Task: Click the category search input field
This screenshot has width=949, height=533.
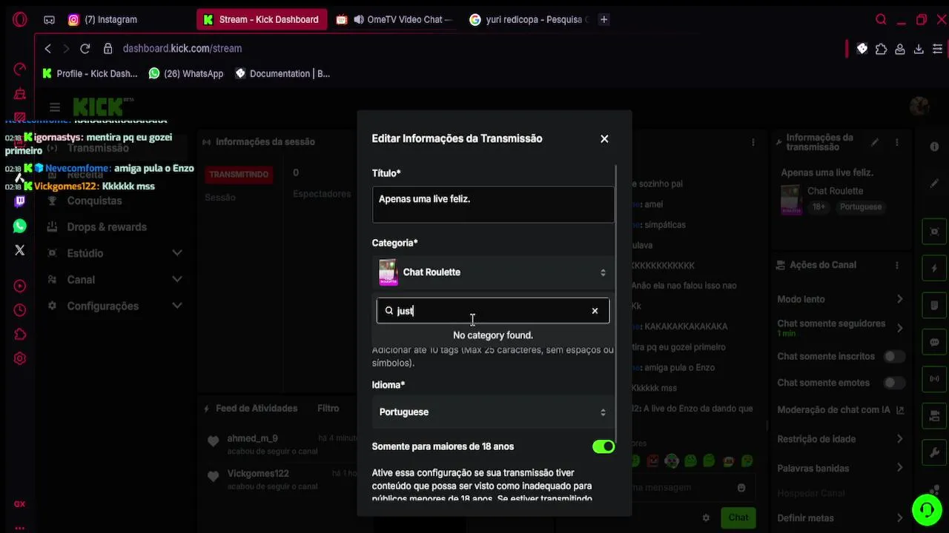Action: [x=493, y=311]
